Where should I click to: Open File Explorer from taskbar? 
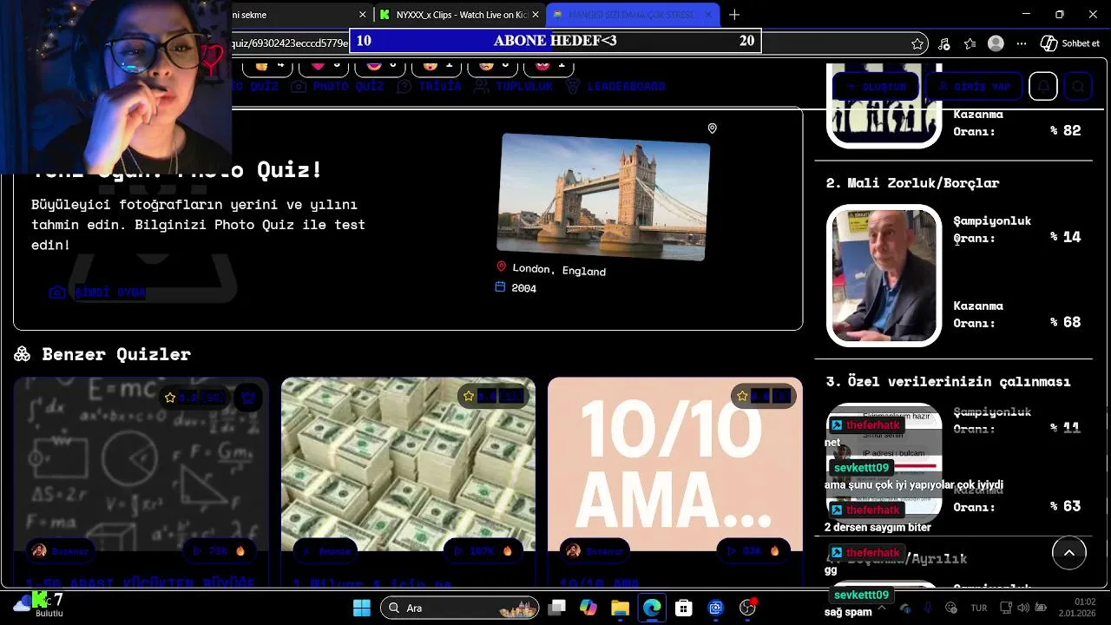pyautogui.click(x=621, y=608)
